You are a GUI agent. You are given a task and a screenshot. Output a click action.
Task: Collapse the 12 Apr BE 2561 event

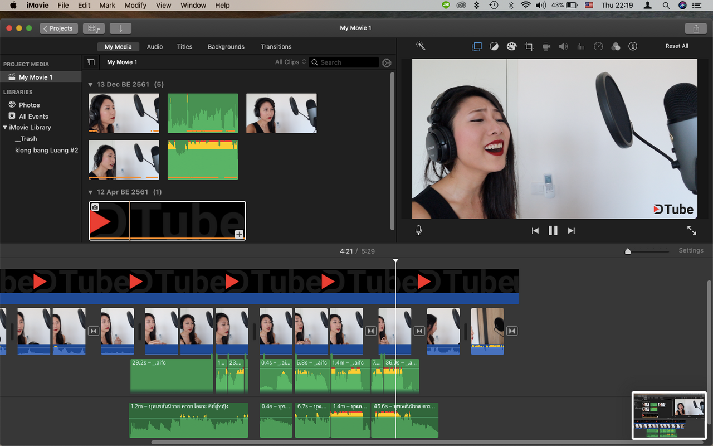pyautogui.click(x=91, y=192)
